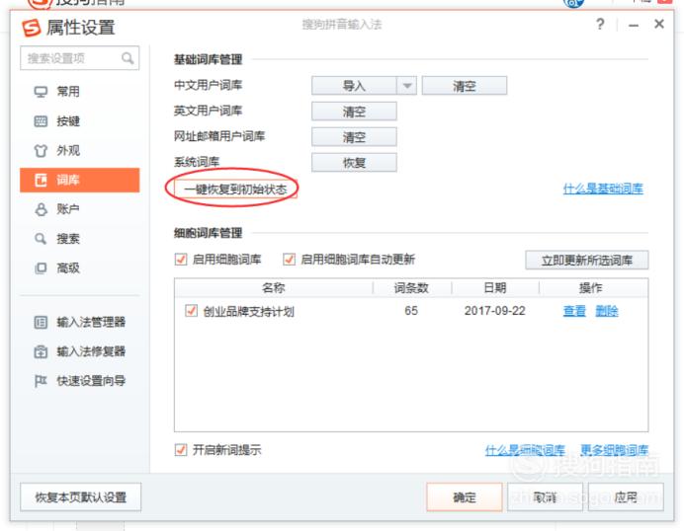Toggle the 开启新词提示 checkbox

181,449
